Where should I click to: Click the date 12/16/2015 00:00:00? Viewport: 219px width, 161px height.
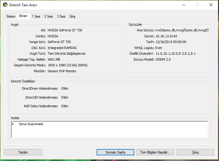171,42
